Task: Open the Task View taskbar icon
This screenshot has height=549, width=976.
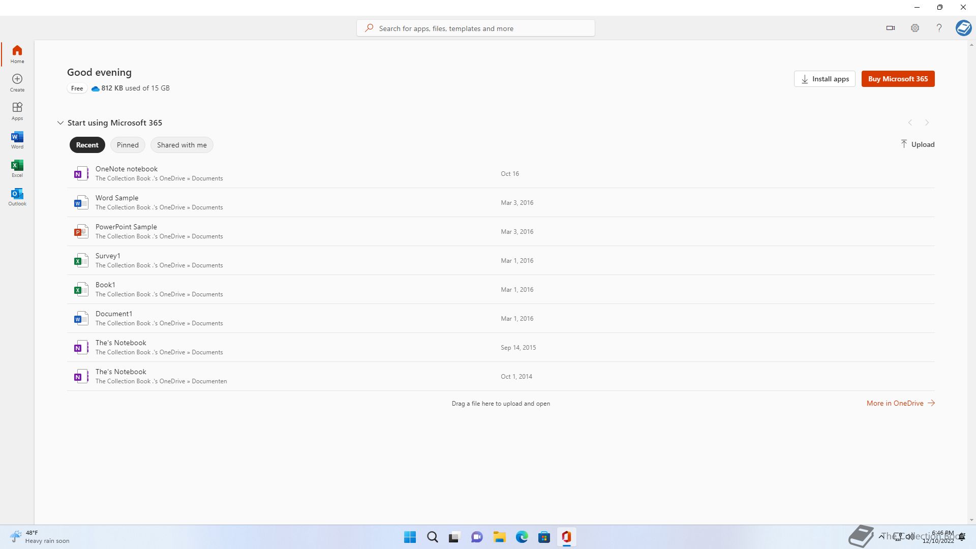Action: [x=454, y=537]
